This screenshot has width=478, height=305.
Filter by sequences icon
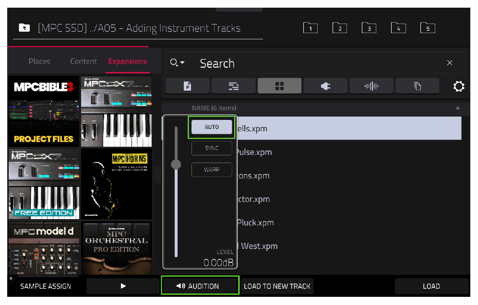coord(234,86)
